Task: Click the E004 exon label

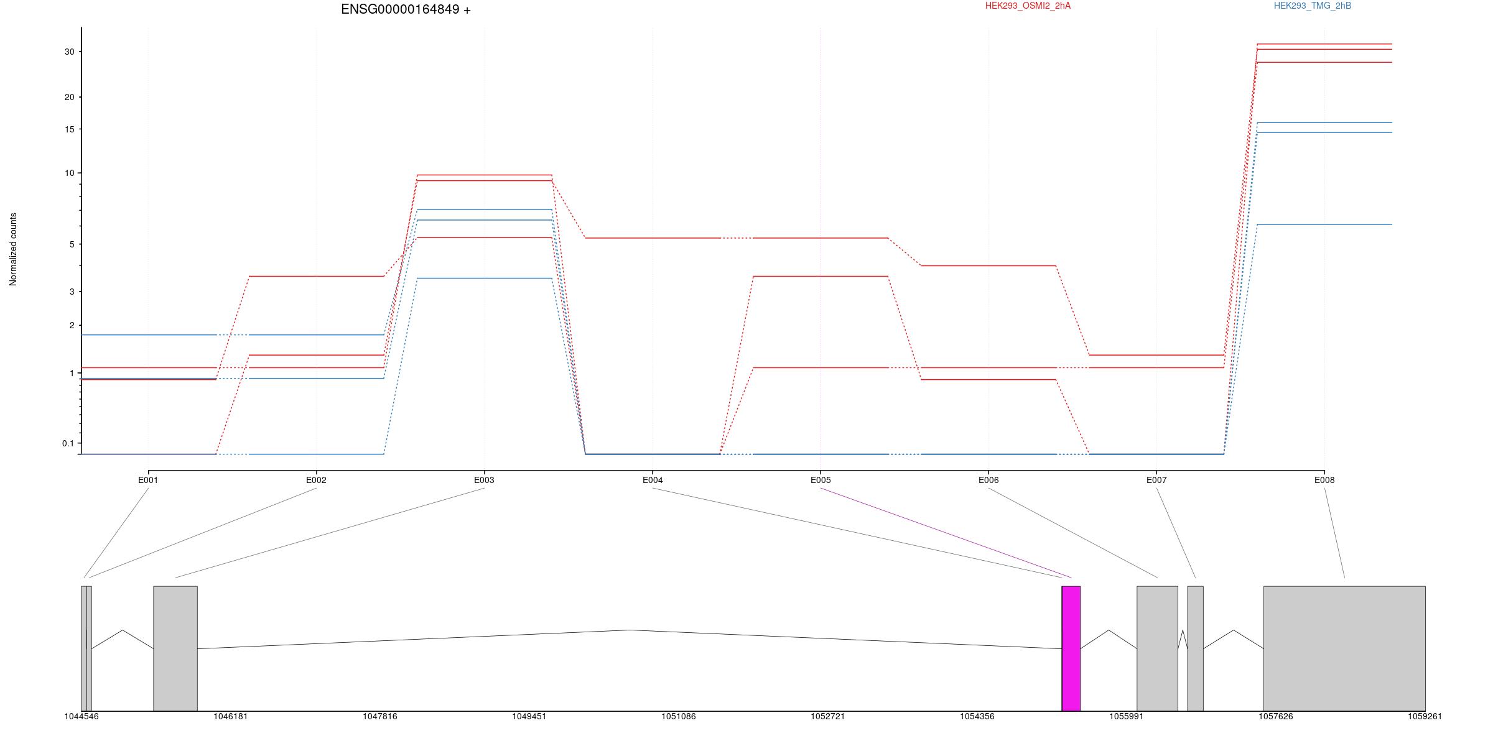Action: point(653,480)
